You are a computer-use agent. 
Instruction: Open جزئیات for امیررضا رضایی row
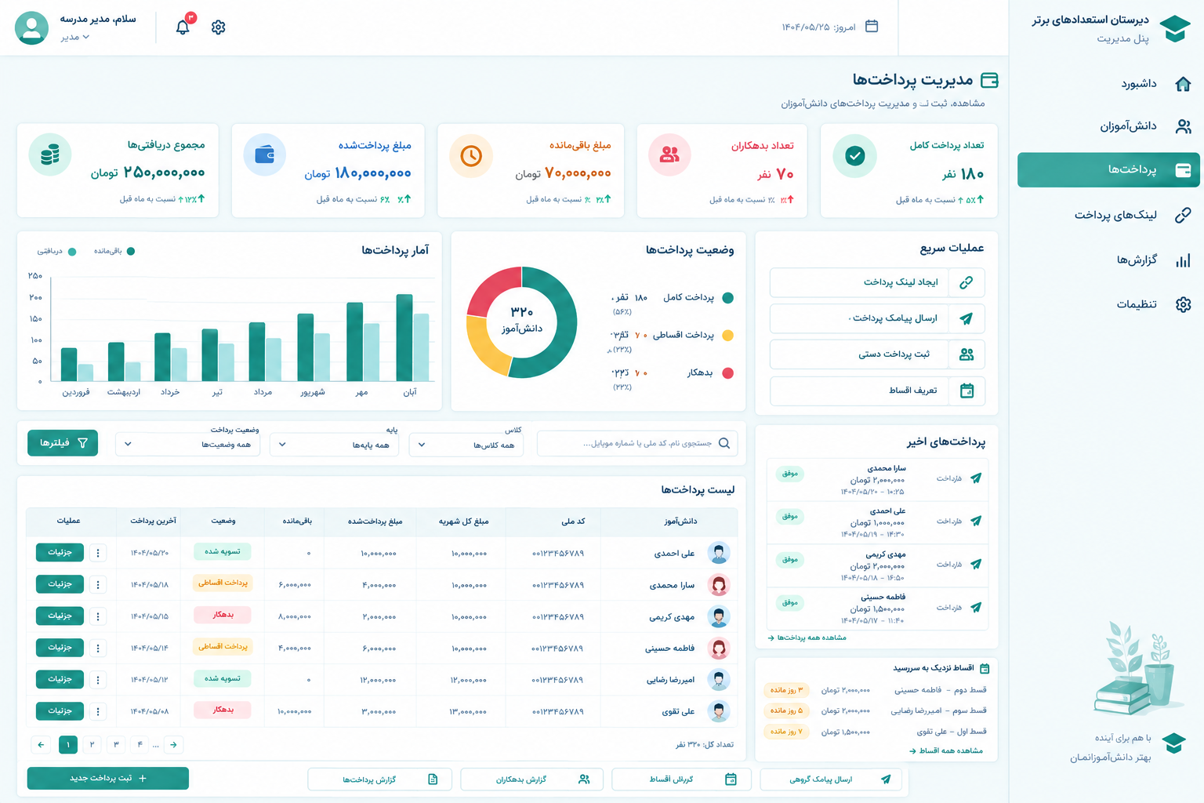pyautogui.click(x=60, y=679)
